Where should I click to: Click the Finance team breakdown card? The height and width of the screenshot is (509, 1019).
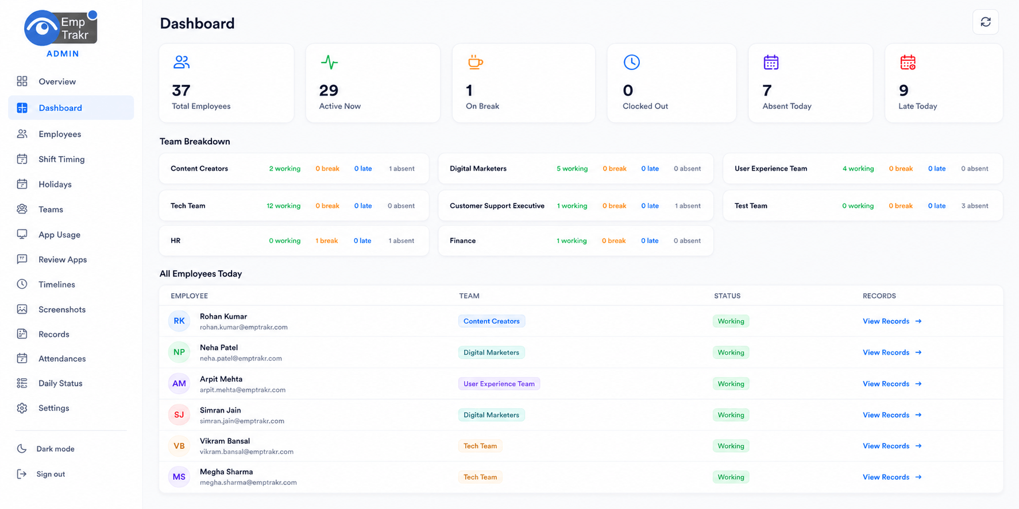576,240
